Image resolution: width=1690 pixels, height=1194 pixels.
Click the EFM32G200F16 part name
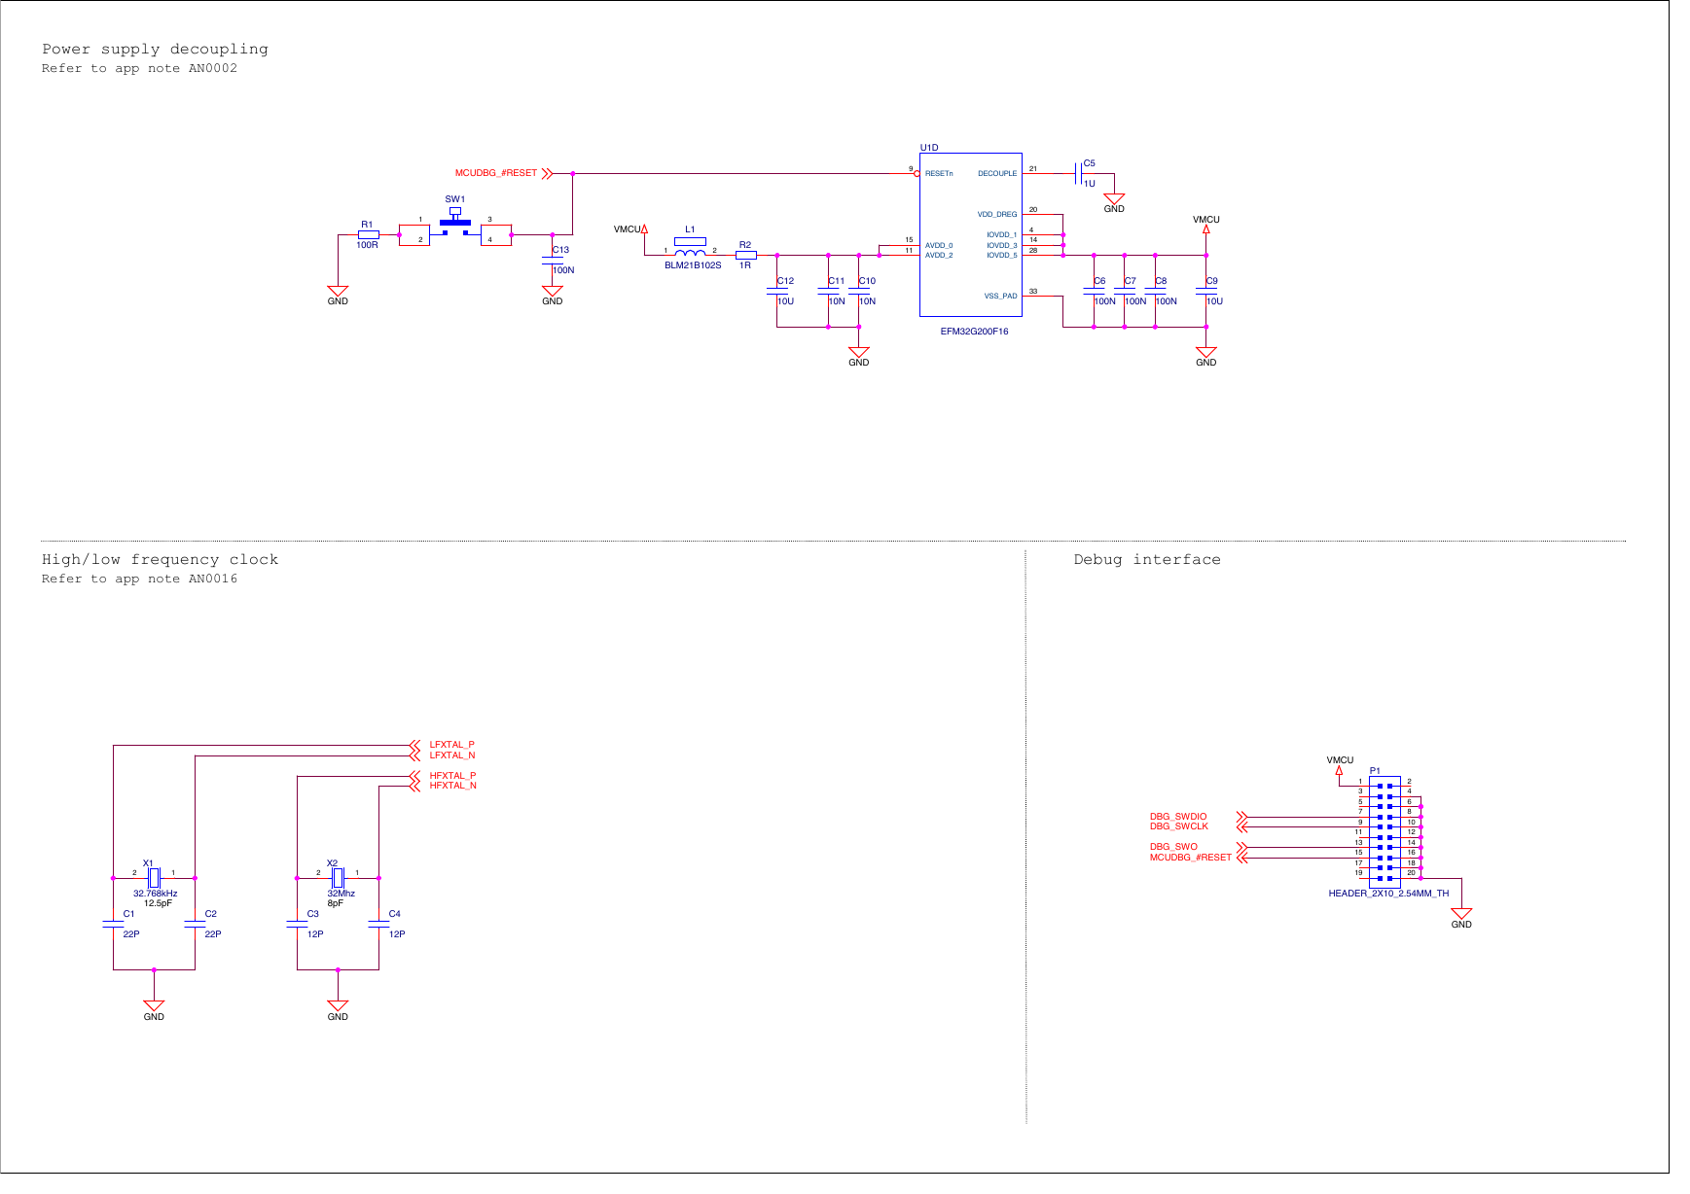tap(974, 332)
